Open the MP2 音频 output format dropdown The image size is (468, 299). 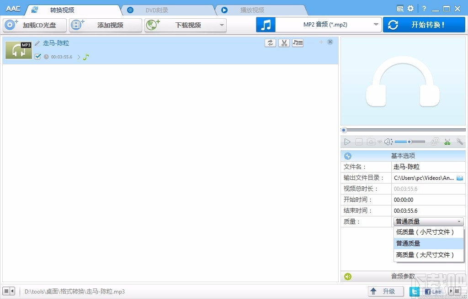point(376,24)
